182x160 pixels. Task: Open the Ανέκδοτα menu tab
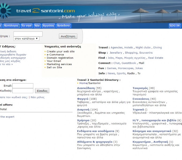click(63, 26)
